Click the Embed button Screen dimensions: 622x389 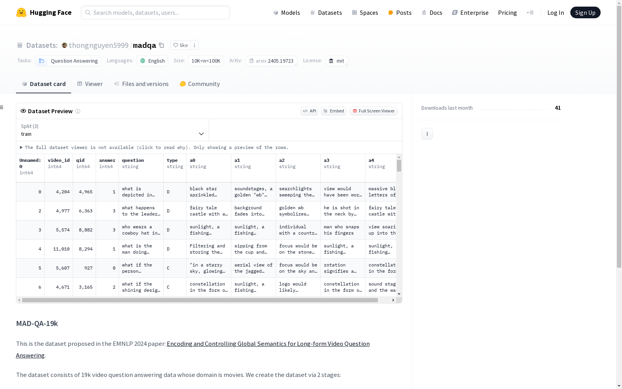pyautogui.click(x=334, y=111)
